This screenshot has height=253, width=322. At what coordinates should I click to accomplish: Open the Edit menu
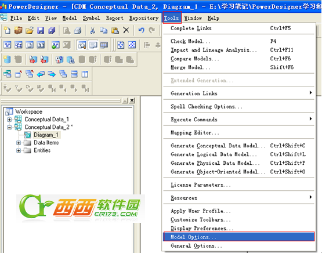[34, 18]
